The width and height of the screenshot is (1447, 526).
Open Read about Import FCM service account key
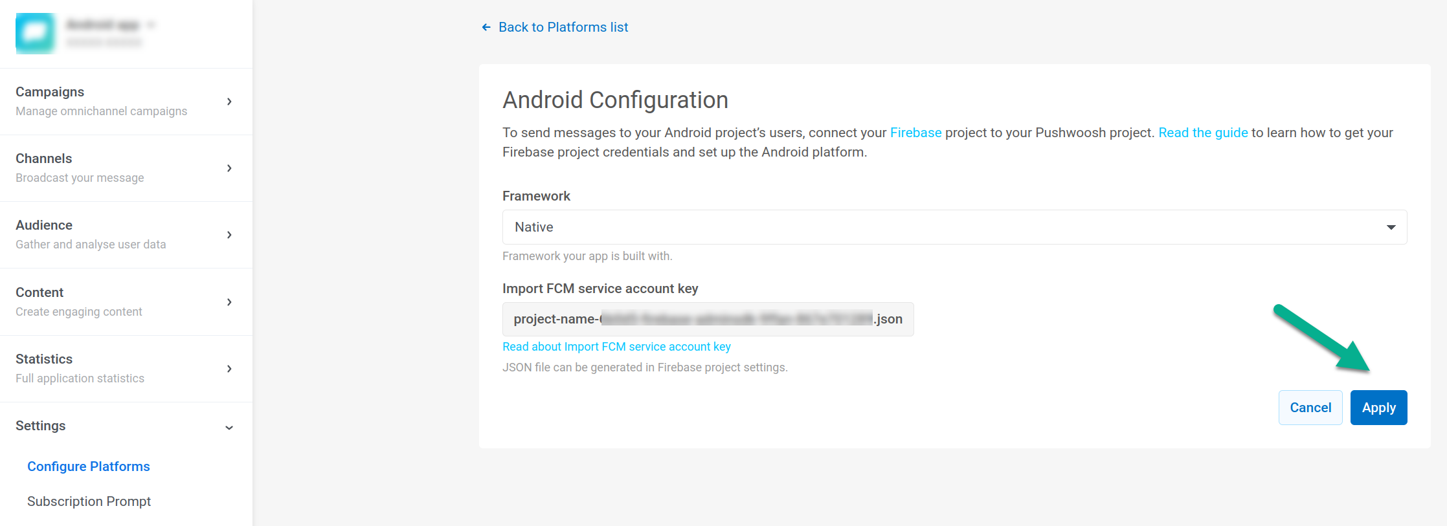616,347
